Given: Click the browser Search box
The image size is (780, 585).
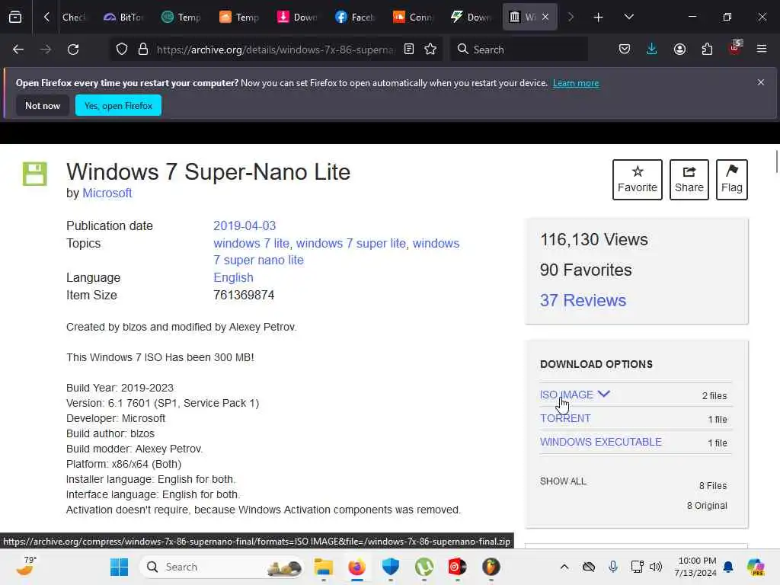Looking at the screenshot, I should click(x=519, y=50).
